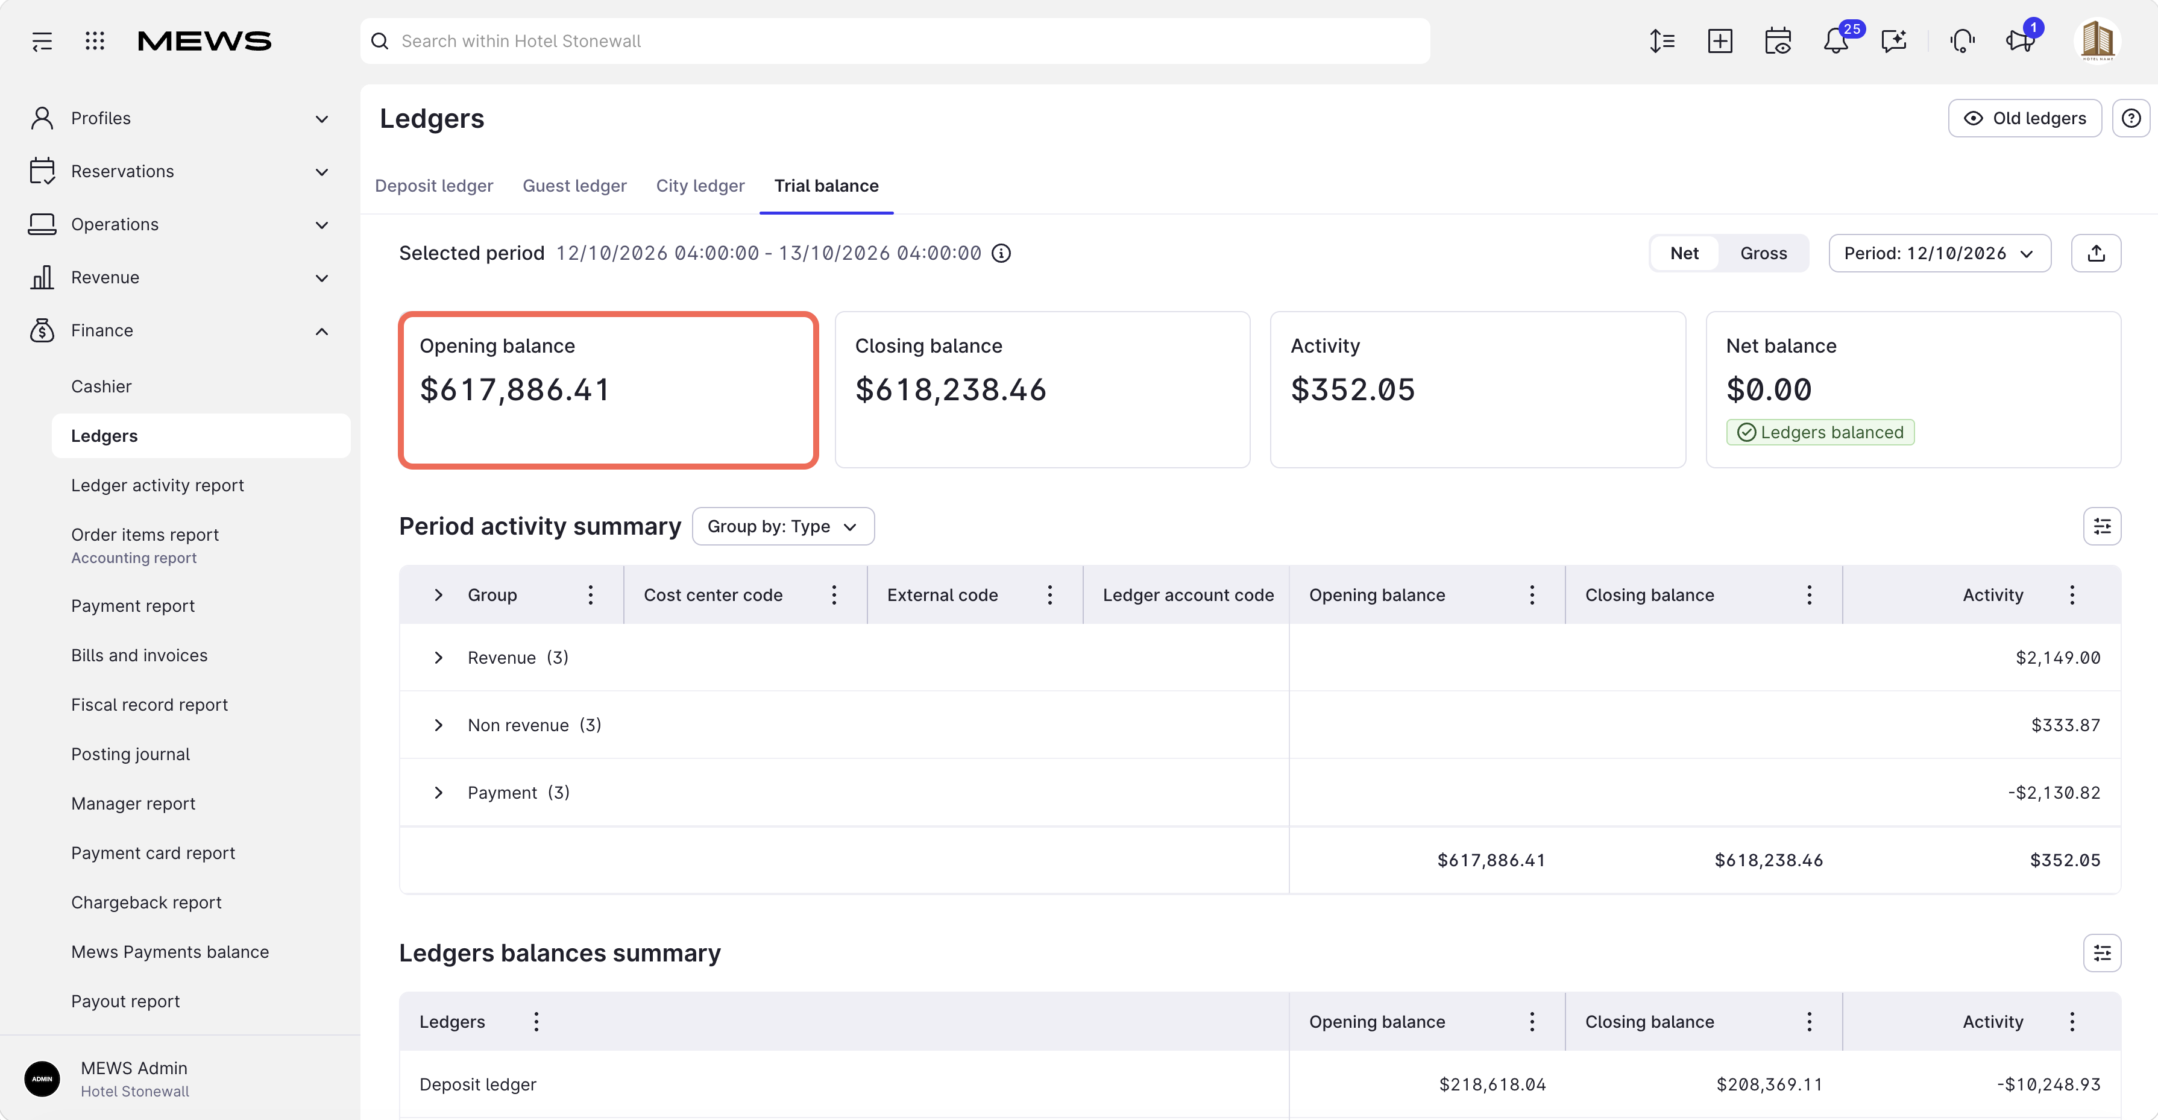
Task: Show Old ledgers view
Action: [2025, 118]
